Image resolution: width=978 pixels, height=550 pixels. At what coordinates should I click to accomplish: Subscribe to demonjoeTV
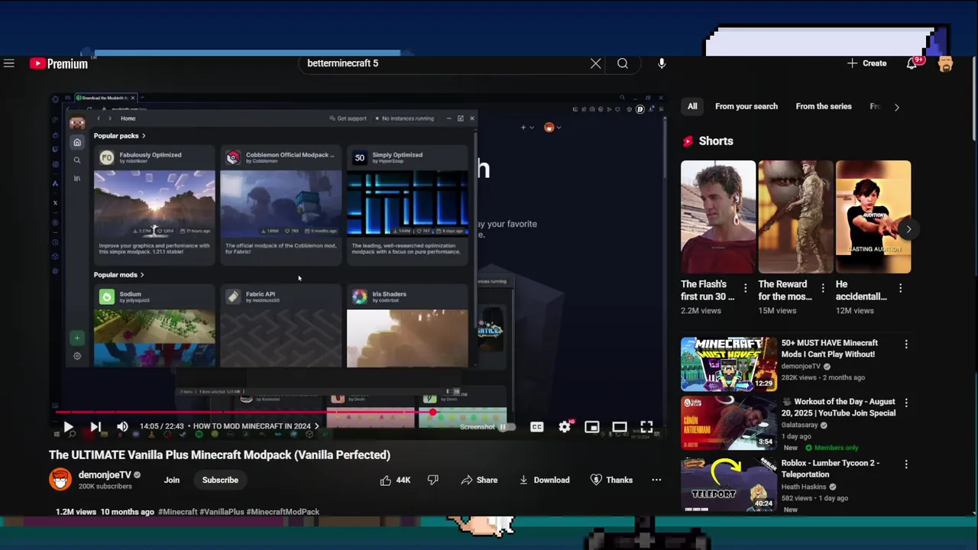tap(220, 480)
